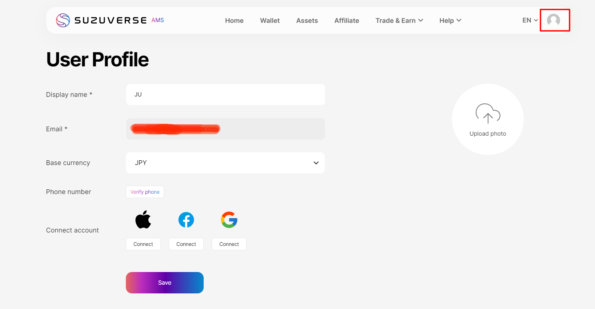The width and height of the screenshot is (595, 309).
Task: Go to the Home page
Action: (234, 21)
